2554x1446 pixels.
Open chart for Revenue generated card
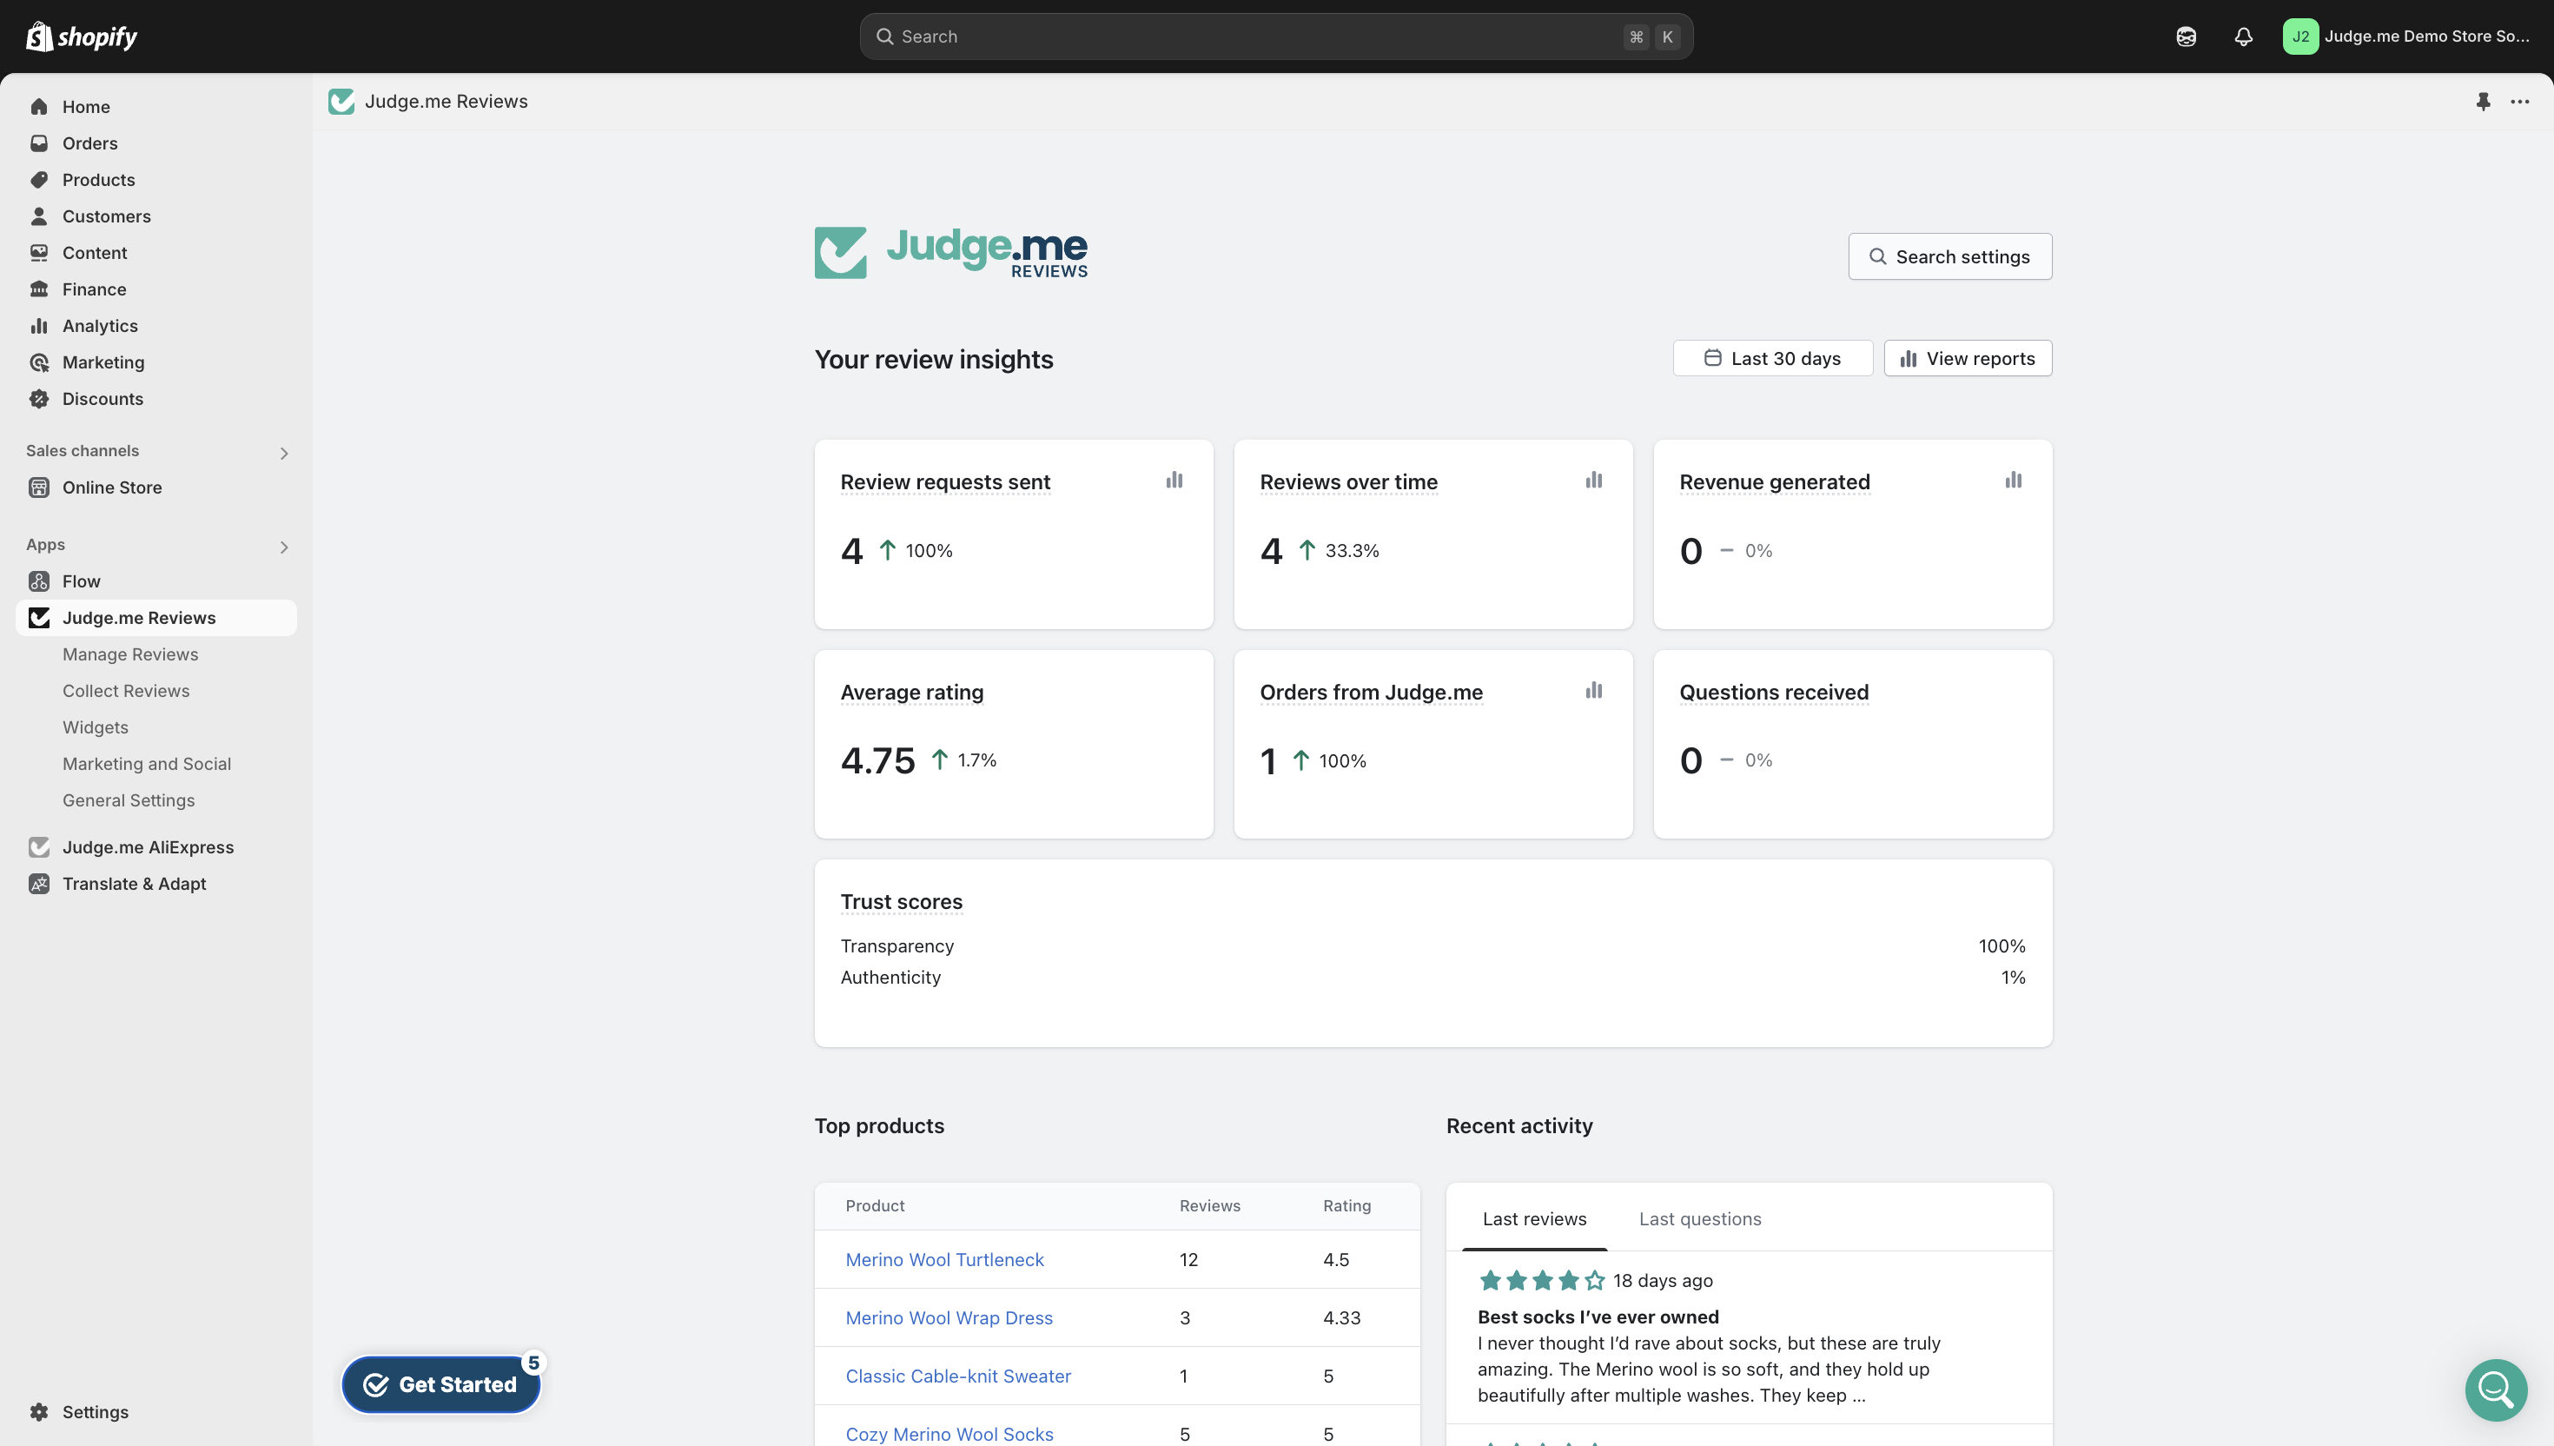point(2013,480)
